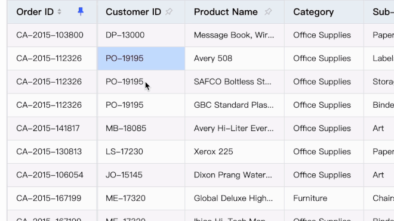Screen dimensions: 394x221
Task: Click the highlighted PO-19195 cell
Action: coord(141,58)
